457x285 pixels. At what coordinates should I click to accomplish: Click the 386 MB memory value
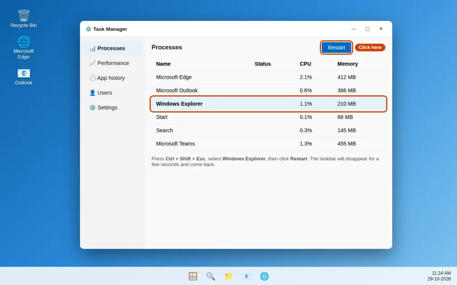coord(346,91)
